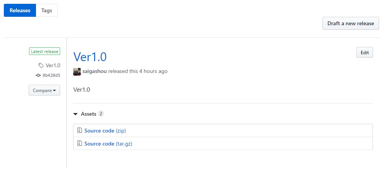Screen dimensions: 381x173
Task: Open saigashou's avatar image
Action: (77, 71)
